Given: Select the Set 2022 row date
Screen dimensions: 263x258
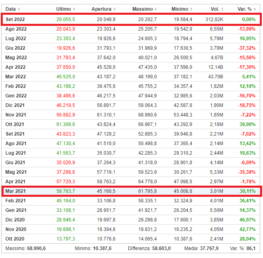Looking at the screenshot, I should click(15, 19).
